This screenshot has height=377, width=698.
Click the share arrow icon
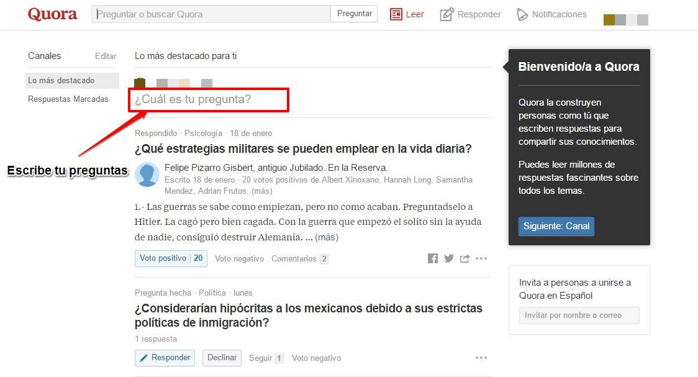point(465,258)
